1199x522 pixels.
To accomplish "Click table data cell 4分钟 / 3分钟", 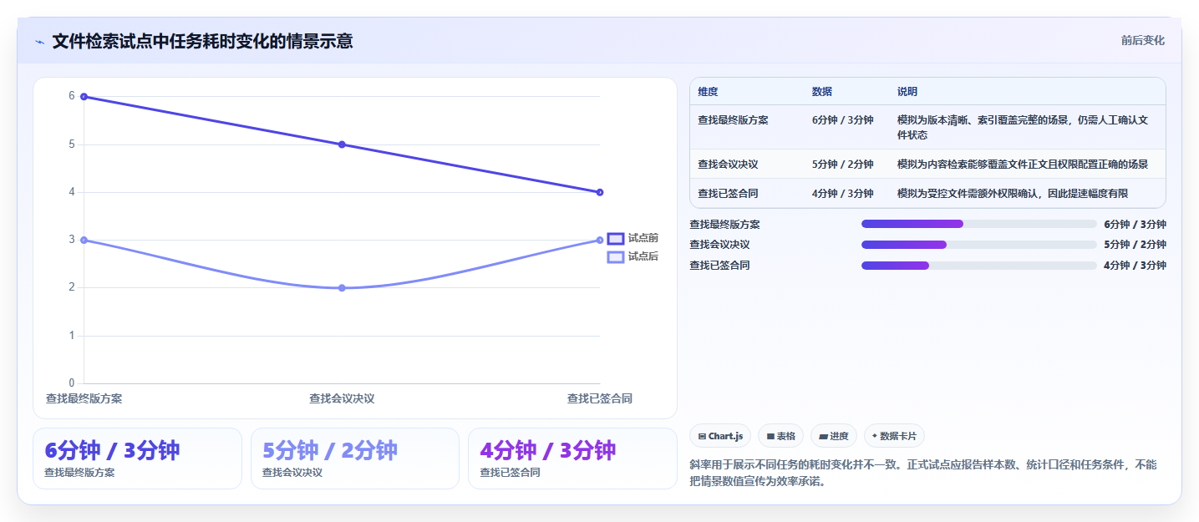I will 842,194.
